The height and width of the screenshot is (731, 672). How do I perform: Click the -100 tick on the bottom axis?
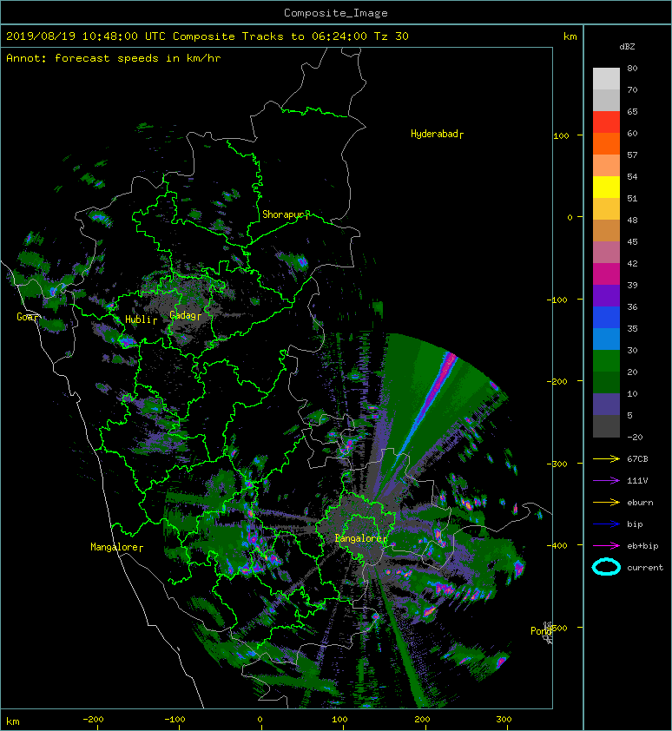point(175,720)
